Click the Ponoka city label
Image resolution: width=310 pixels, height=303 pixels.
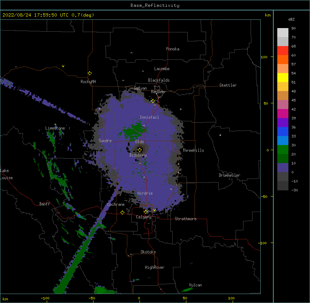coord(173,49)
